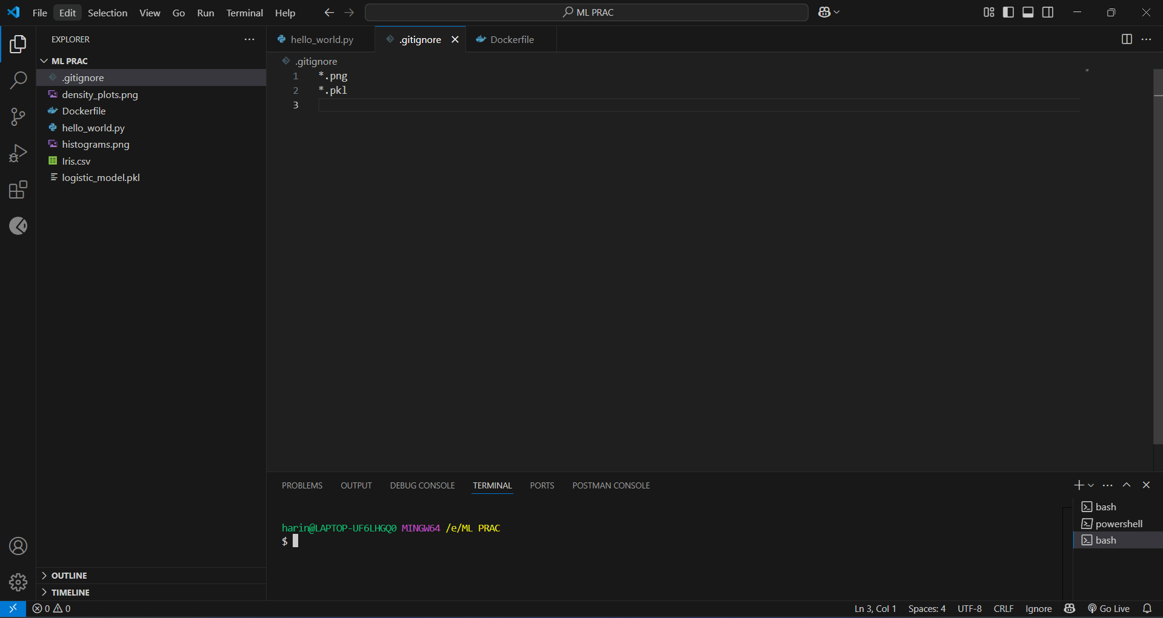Switch to the Postman Console tab
This screenshot has width=1163, height=618.
click(611, 485)
